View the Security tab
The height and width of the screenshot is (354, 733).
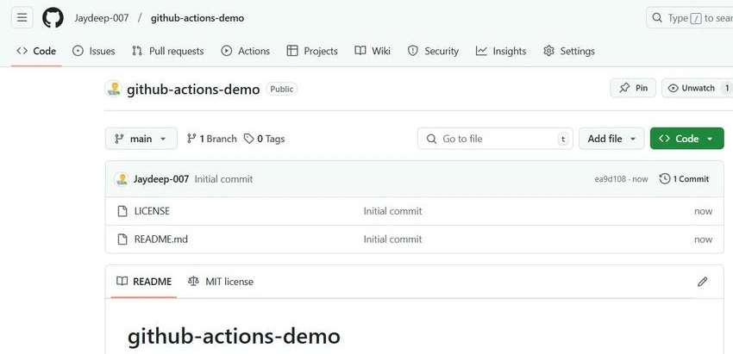pos(434,51)
